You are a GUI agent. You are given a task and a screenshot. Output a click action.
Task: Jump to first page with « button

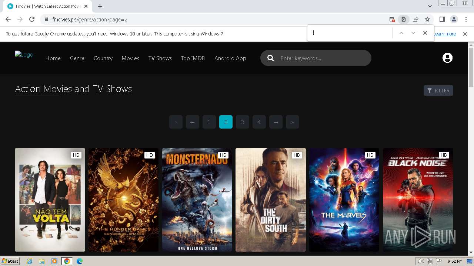[176, 122]
